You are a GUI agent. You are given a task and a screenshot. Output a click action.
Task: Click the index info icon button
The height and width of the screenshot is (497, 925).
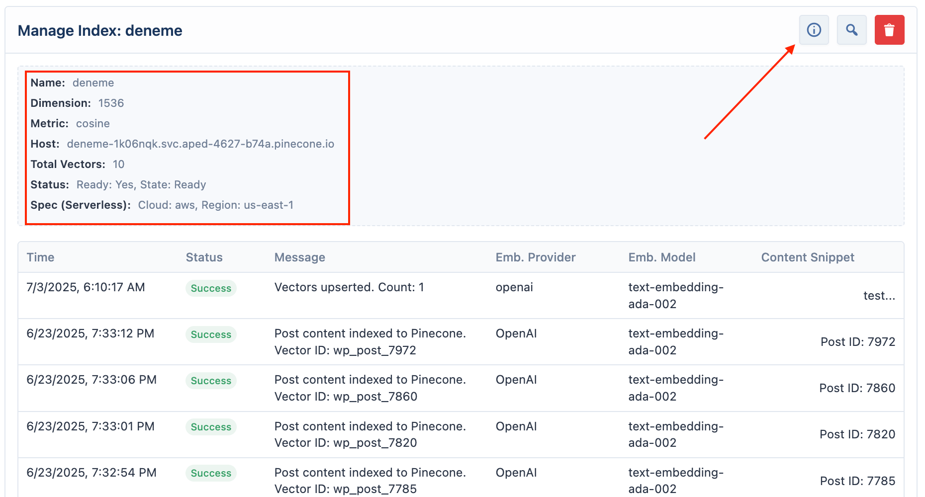(814, 30)
